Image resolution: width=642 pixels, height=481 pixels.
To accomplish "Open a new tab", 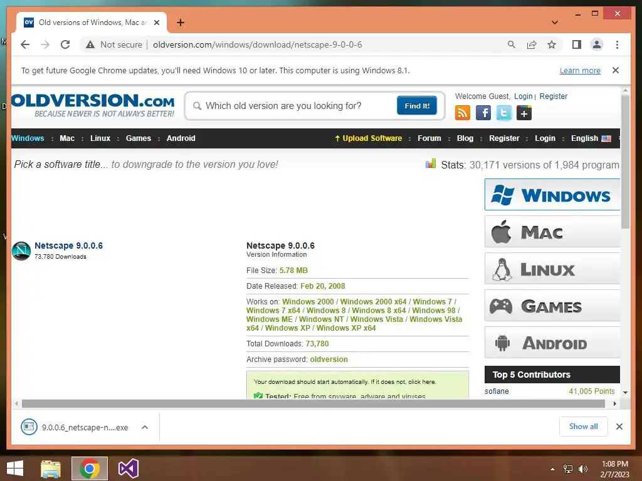I will (x=181, y=23).
